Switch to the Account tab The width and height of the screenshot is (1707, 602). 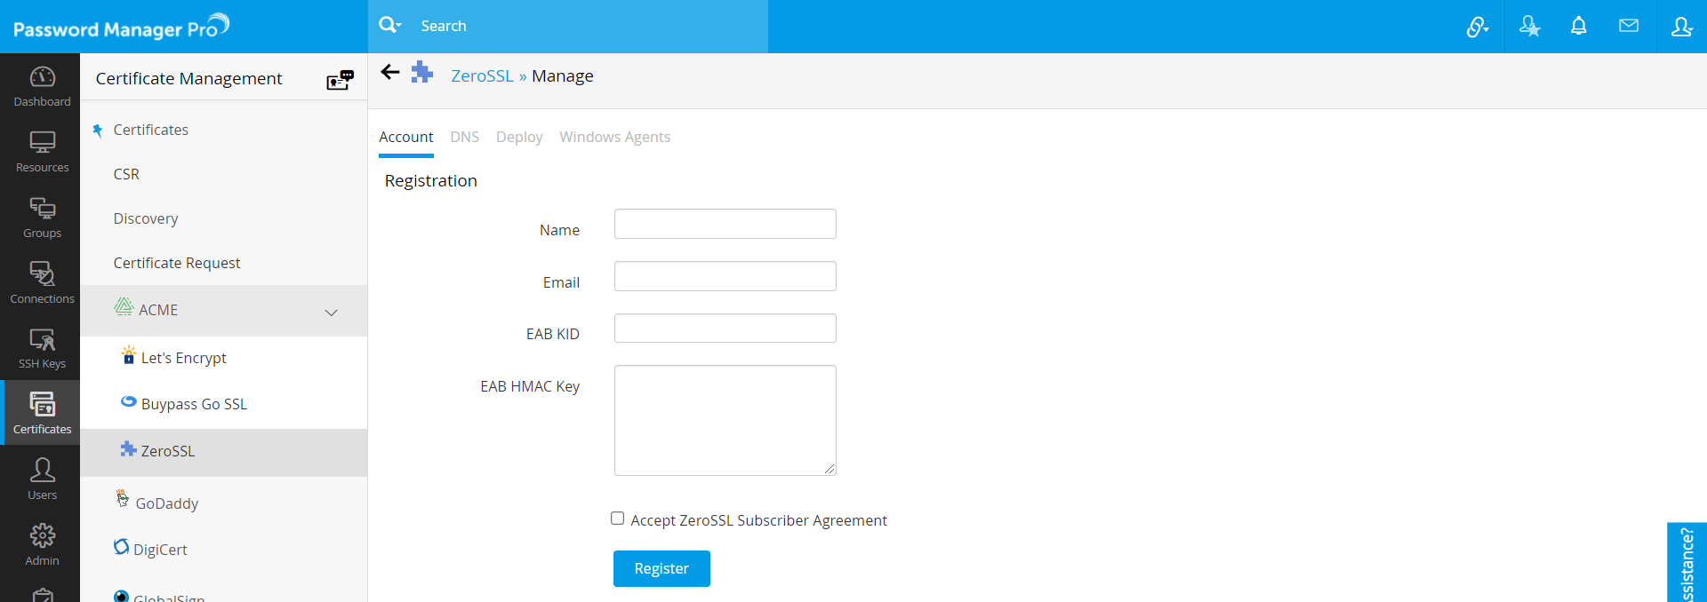(406, 137)
